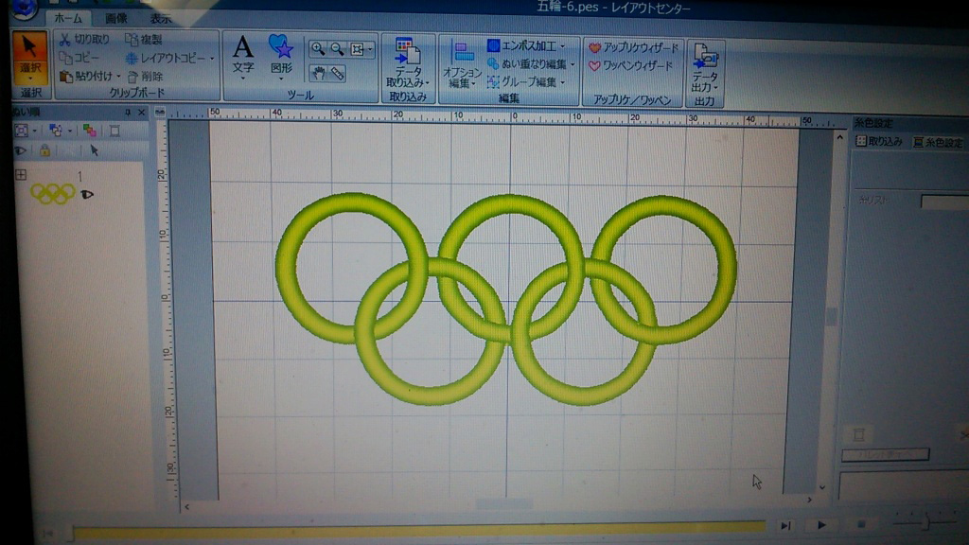The height and width of the screenshot is (545, 969).
Task: Close the sewing order panel
Action: tap(142, 112)
